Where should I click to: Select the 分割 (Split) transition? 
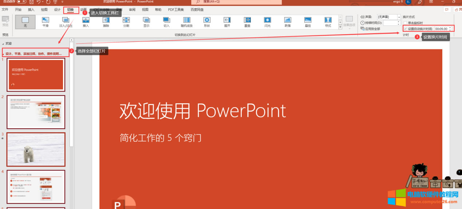[126, 21]
